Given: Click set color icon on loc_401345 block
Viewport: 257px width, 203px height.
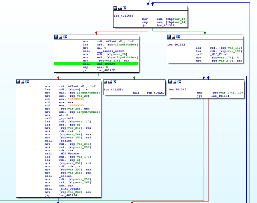Looking at the screenshot, I should 170,82.
